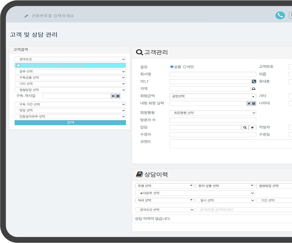Clear the 구독 개시일 date with X icon
Screen dimensions: 292x243
click(113, 96)
